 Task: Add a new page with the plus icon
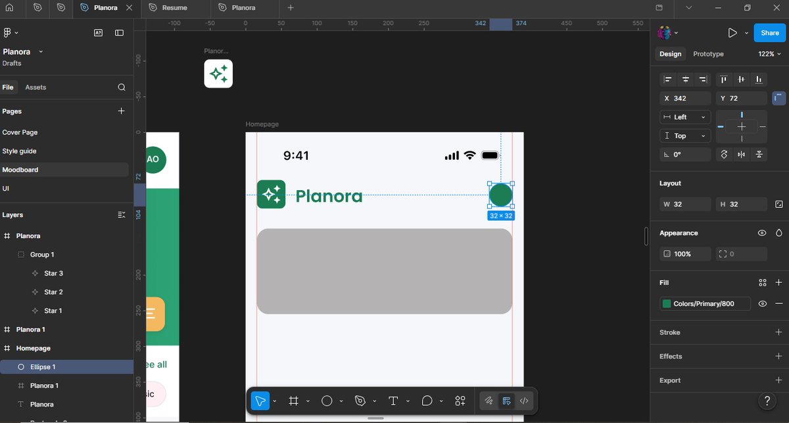(121, 111)
